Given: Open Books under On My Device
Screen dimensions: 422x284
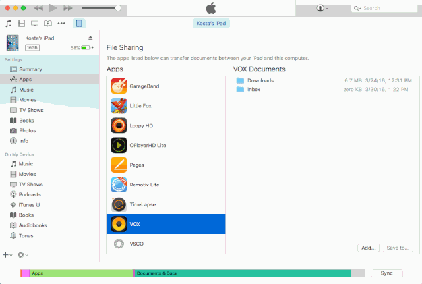Looking at the screenshot, I should click(x=49, y=215).
